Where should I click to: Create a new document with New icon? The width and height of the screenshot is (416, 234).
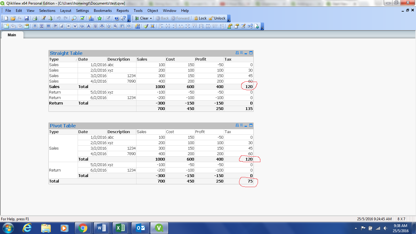[6, 18]
